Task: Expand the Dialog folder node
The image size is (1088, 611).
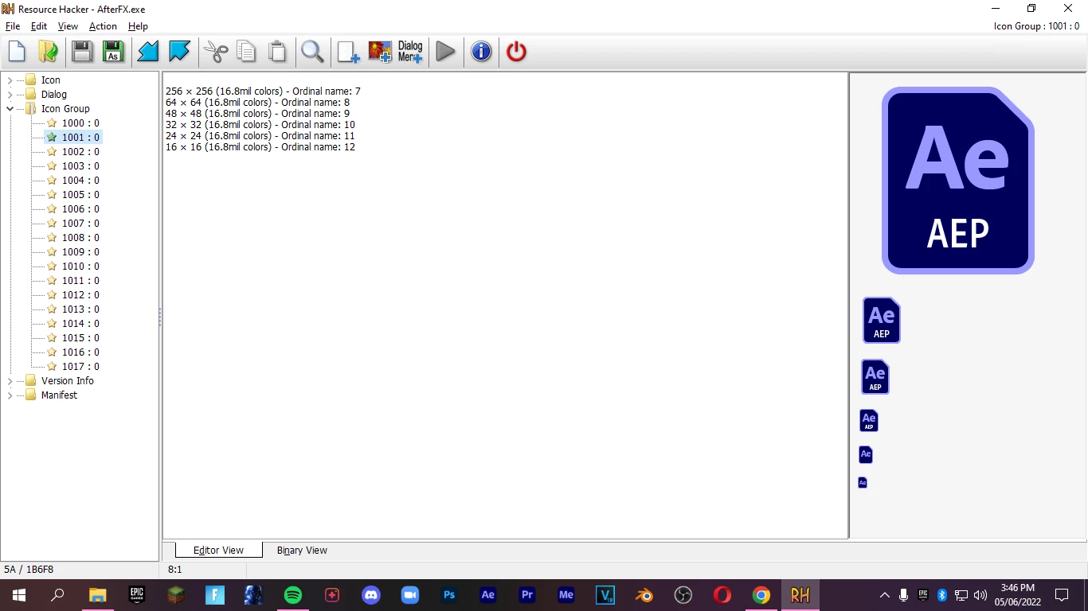Action: pyautogui.click(x=10, y=95)
